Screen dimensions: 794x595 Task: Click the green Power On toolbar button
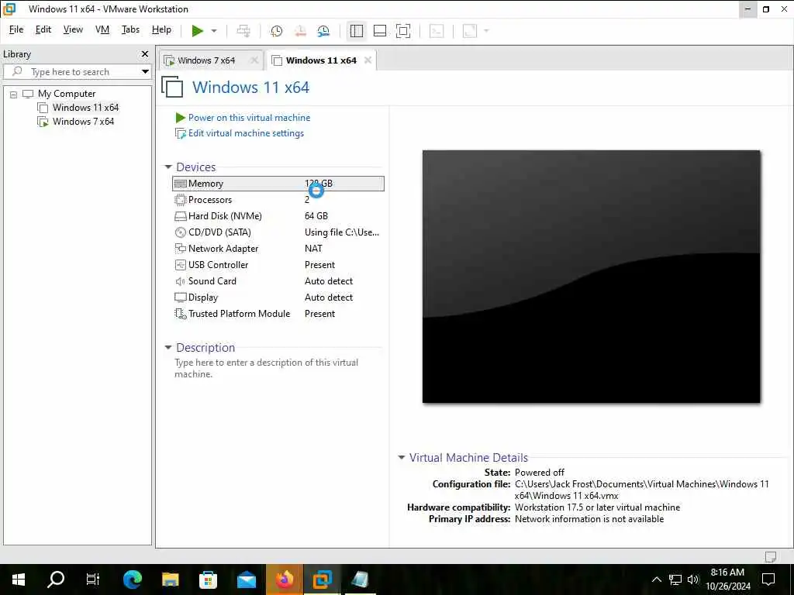coord(198,31)
